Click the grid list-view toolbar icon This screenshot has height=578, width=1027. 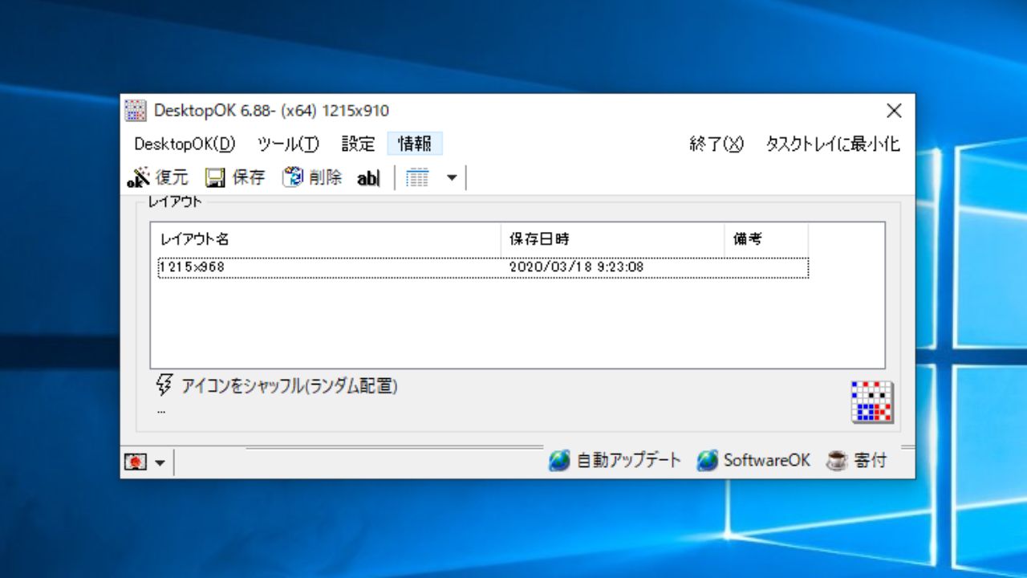point(417,178)
